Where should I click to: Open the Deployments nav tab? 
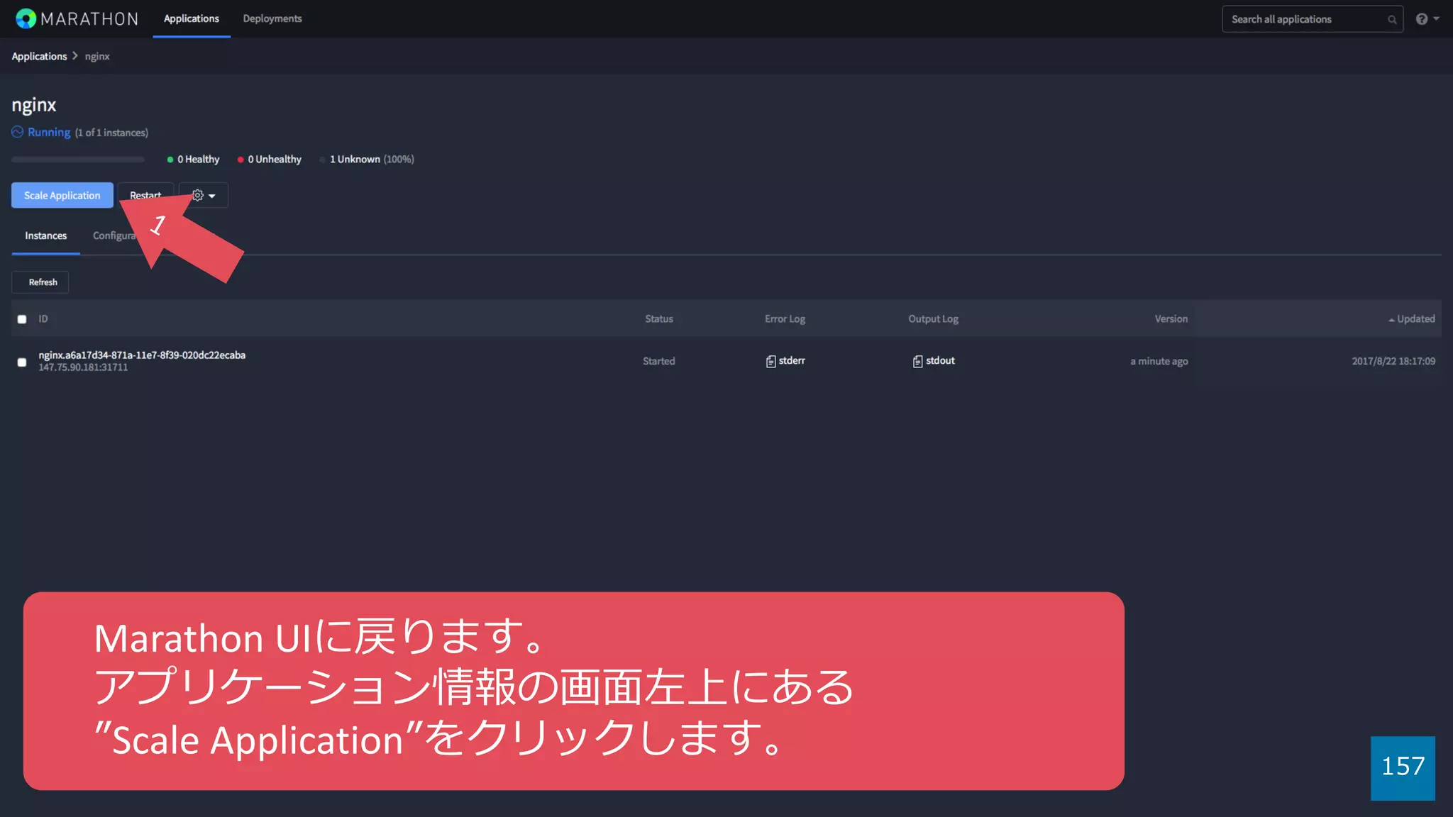coord(272,18)
